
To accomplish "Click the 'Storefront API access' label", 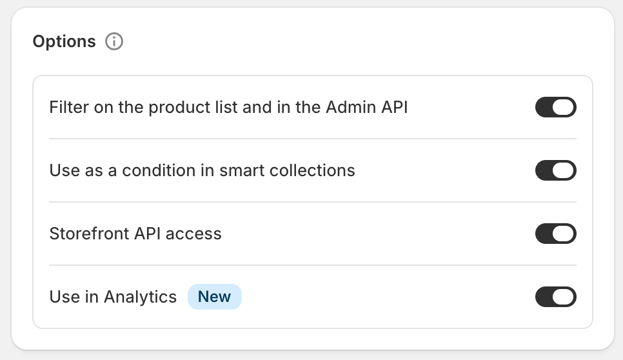I will tap(135, 234).
